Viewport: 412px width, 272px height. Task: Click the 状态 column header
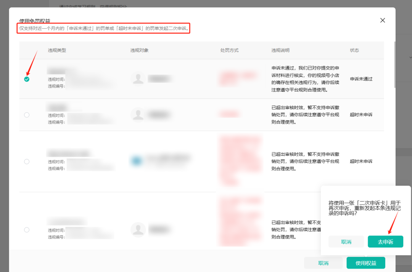(x=355, y=50)
